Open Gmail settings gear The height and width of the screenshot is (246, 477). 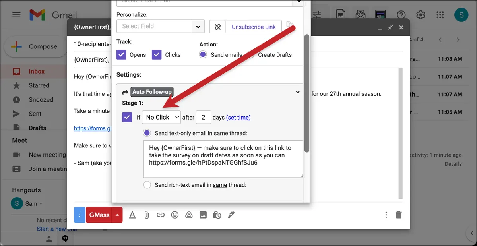tap(421, 15)
